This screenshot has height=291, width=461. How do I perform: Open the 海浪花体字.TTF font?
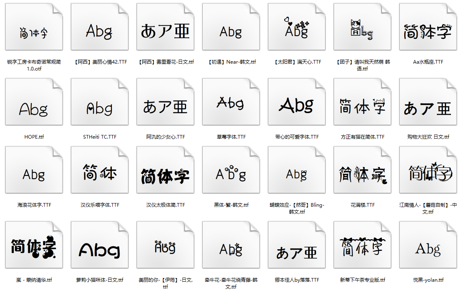(x=34, y=170)
